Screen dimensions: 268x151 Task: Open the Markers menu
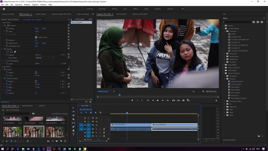click(27, 5)
